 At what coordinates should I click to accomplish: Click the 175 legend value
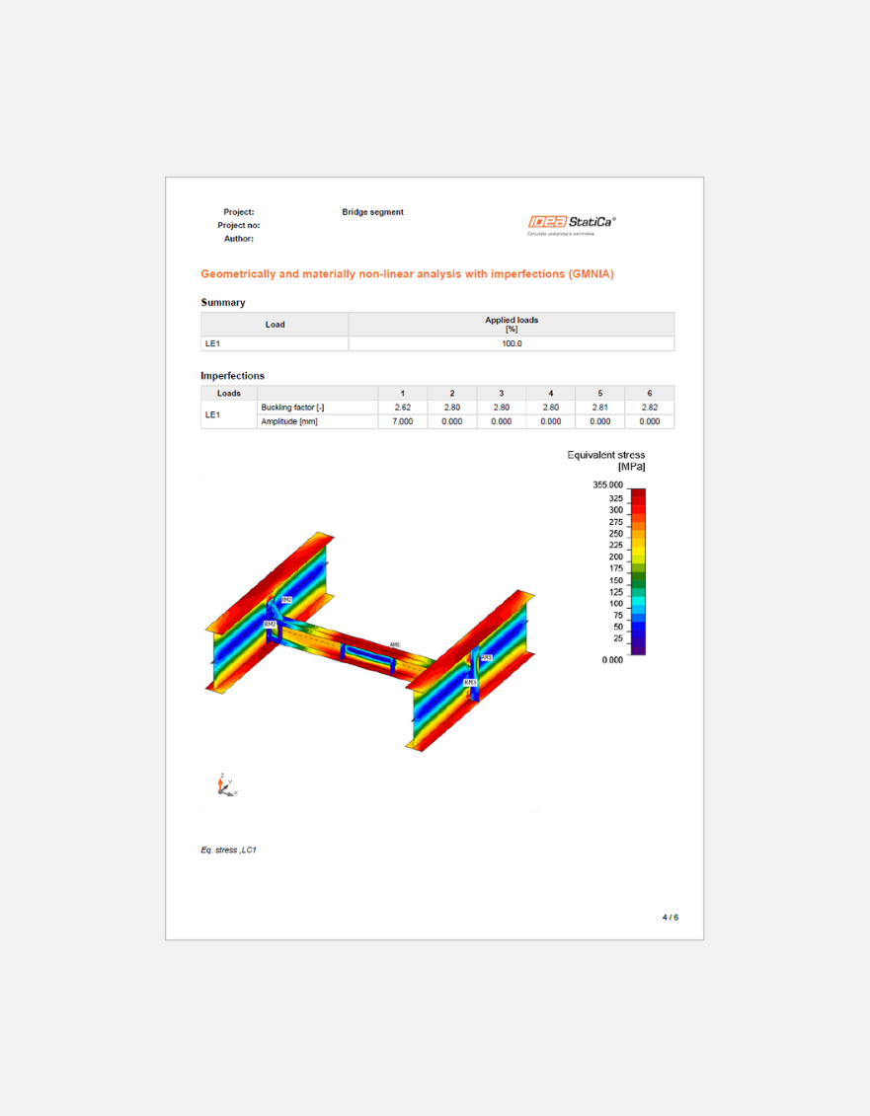click(x=615, y=568)
